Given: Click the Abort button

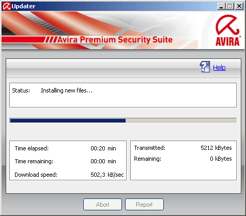Looking at the screenshot, I should click(102, 205).
